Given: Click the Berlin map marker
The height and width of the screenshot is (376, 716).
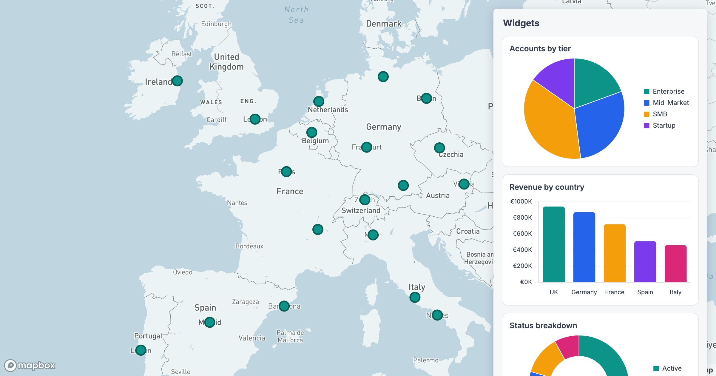Looking at the screenshot, I should point(426,98).
